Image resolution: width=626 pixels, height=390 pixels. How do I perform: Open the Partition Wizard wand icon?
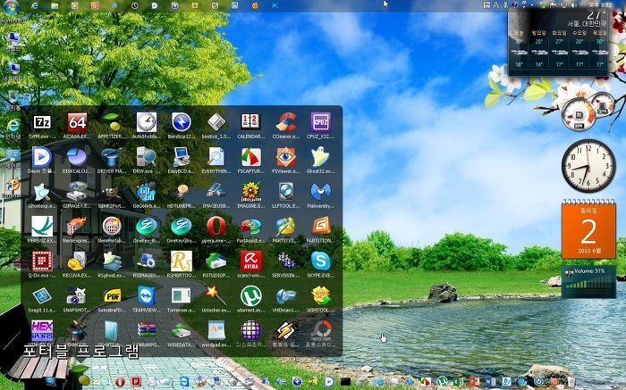pyautogui.click(x=286, y=227)
